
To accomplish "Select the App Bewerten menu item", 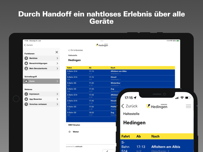I will click(41, 99).
